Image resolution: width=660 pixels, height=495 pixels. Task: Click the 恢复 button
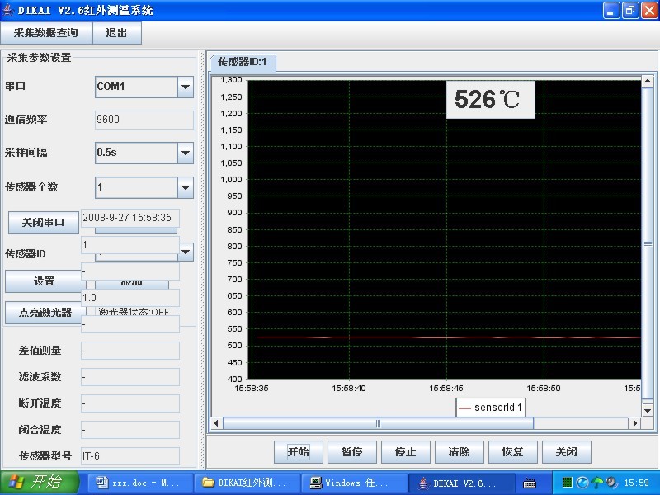click(x=513, y=452)
